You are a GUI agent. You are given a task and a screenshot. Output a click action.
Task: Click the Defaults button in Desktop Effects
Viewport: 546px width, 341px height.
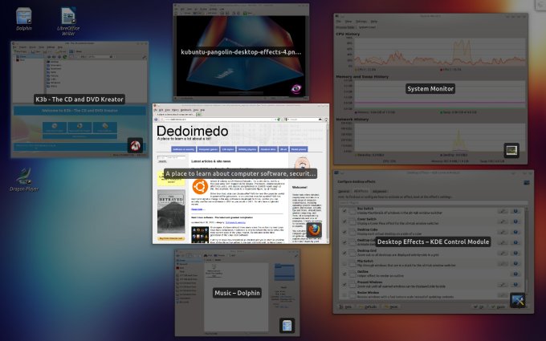click(x=369, y=306)
